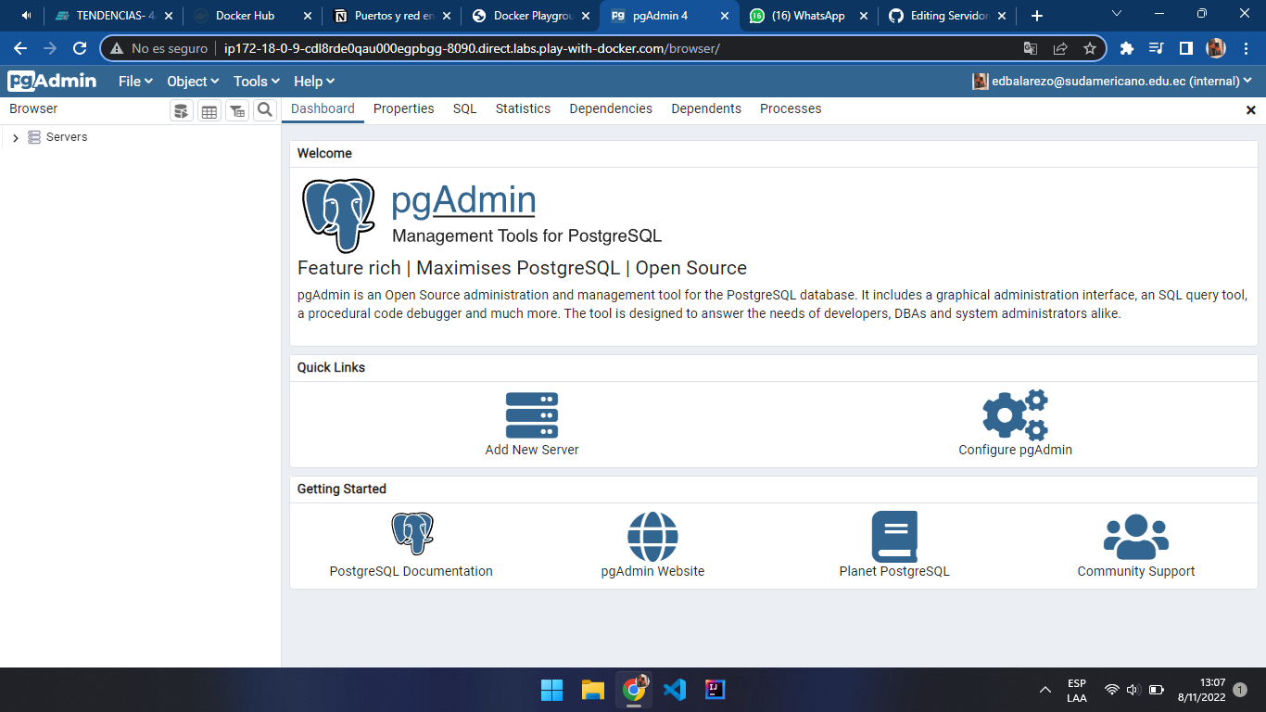Switch to the Dependencies tab
The image size is (1266, 712).
[611, 108]
